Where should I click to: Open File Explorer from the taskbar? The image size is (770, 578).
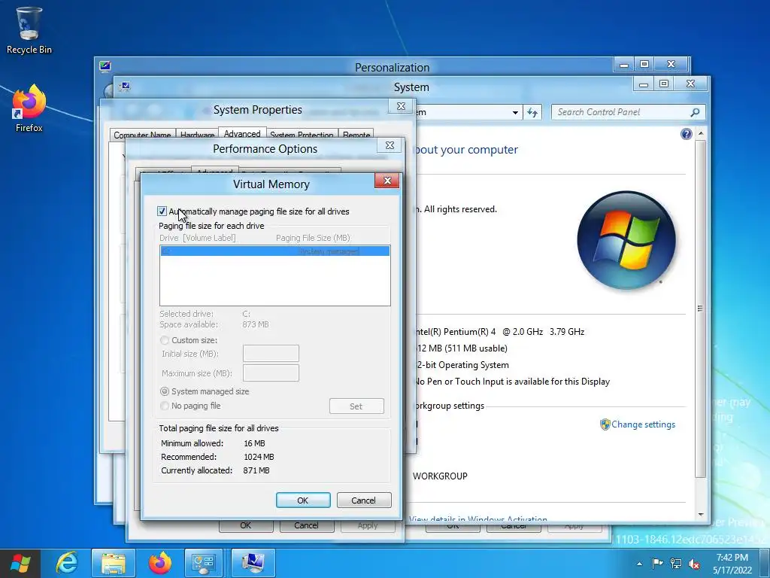pos(113,563)
